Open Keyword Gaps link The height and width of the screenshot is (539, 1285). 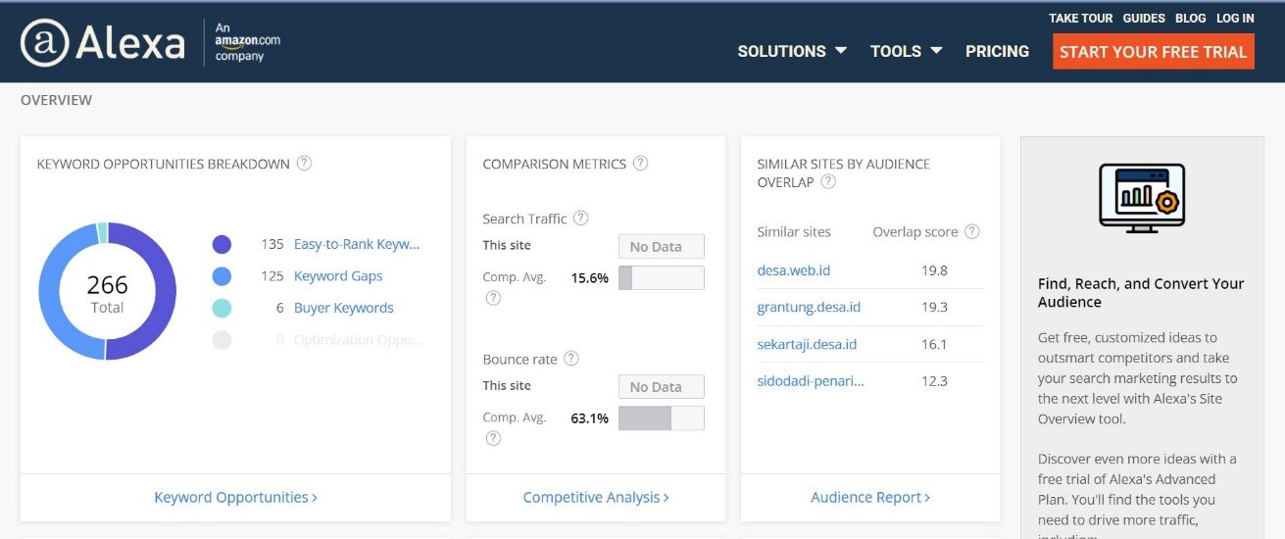(x=338, y=276)
